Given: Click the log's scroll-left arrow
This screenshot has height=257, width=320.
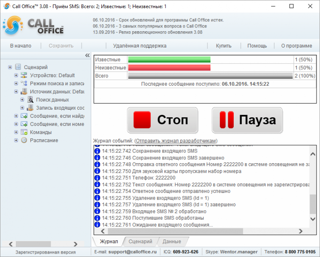Looking at the screenshot, I should [103, 231].
